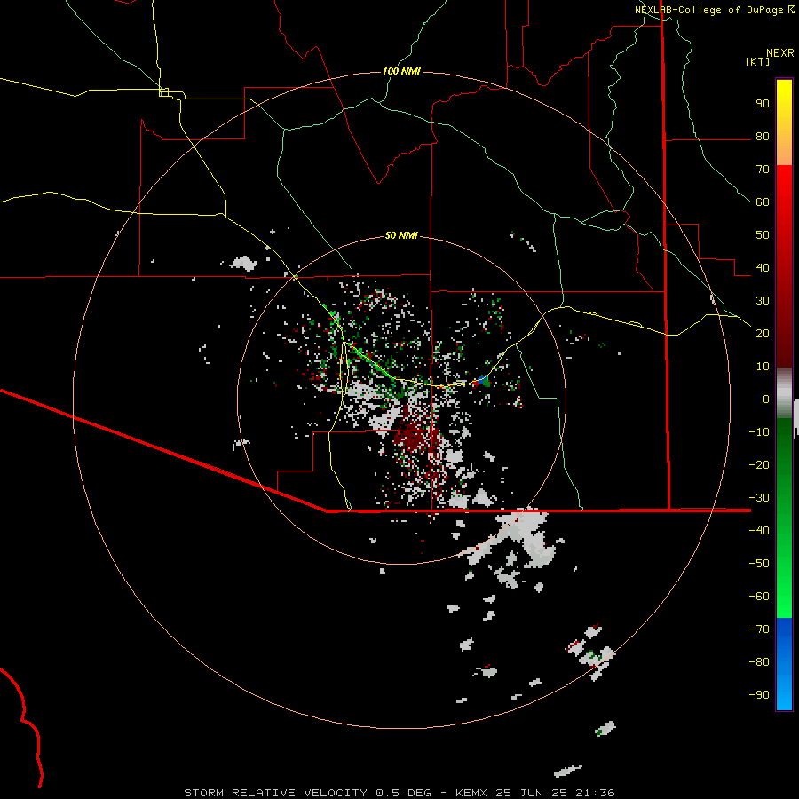Click the -80 value on velocity scale

pyautogui.click(x=759, y=662)
